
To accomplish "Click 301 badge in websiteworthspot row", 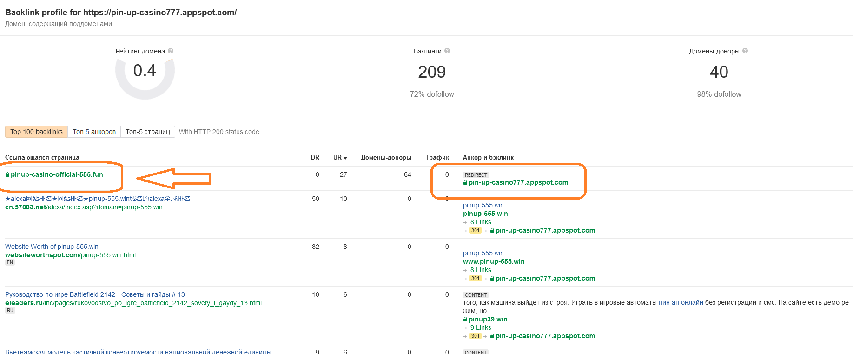I will click(x=475, y=278).
